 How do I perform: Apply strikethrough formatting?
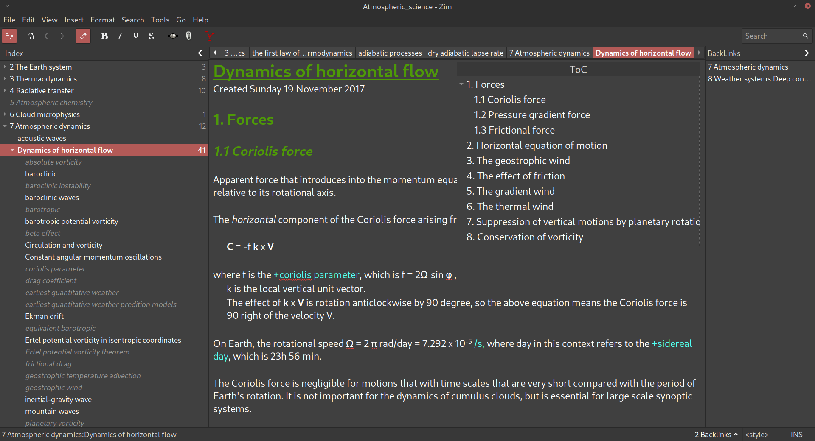[x=152, y=36]
